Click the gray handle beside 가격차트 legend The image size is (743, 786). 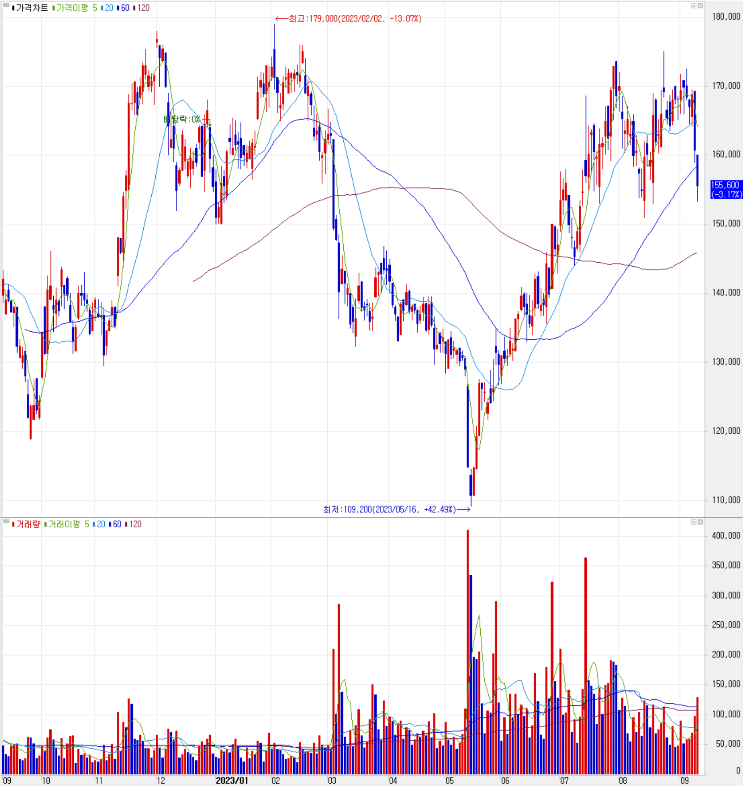tap(6, 5)
